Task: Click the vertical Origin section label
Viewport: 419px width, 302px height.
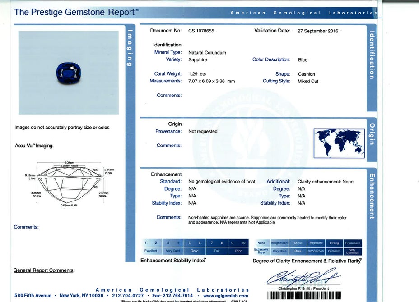Action: (372, 134)
